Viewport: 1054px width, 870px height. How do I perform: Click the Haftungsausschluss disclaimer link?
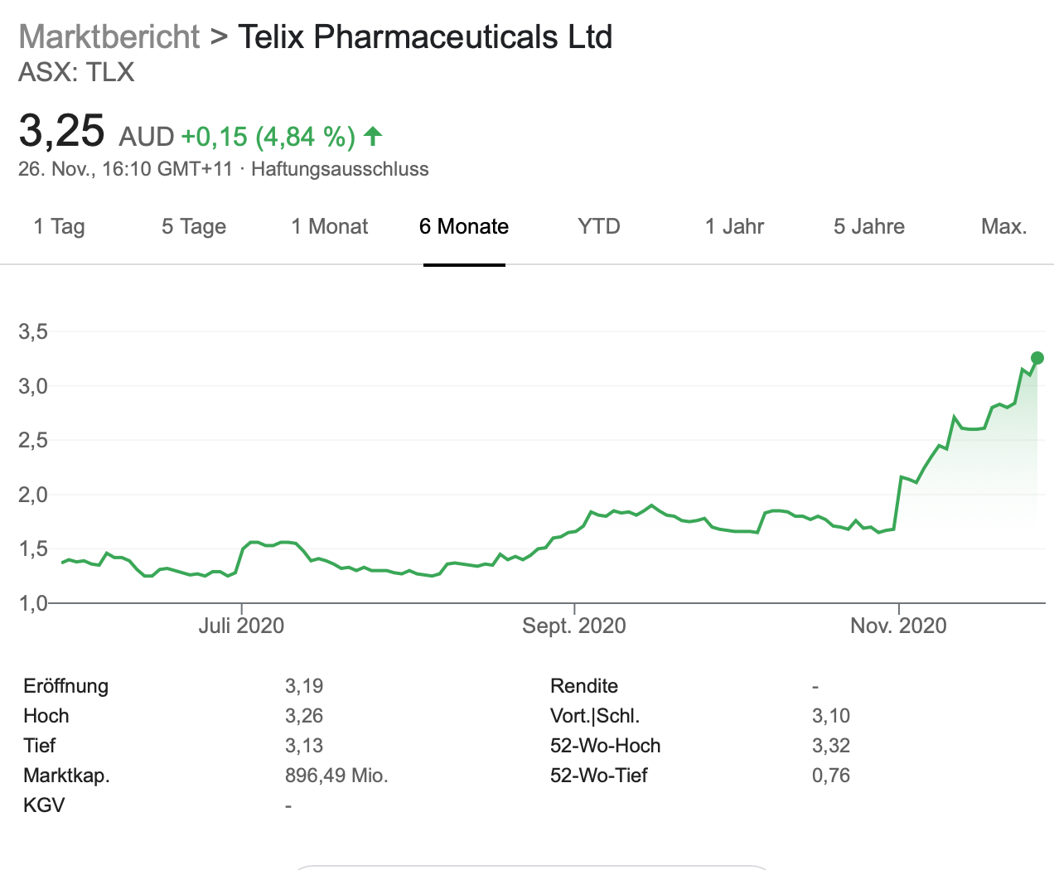pyautogui.click(x=340, y=169)
